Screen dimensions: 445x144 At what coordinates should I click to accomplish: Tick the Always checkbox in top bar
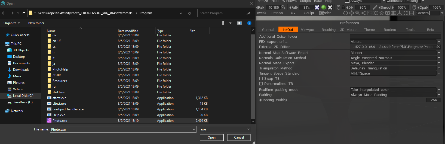point(347,1)
